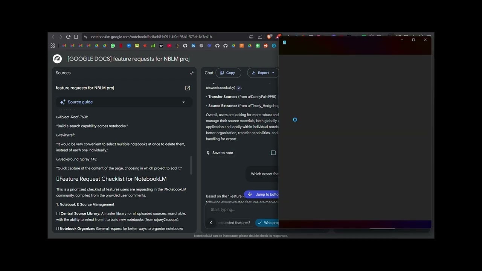Click citation number 2 badge
Image resolution: width=482 pixels, height=271 pixels.
point(239,88)
